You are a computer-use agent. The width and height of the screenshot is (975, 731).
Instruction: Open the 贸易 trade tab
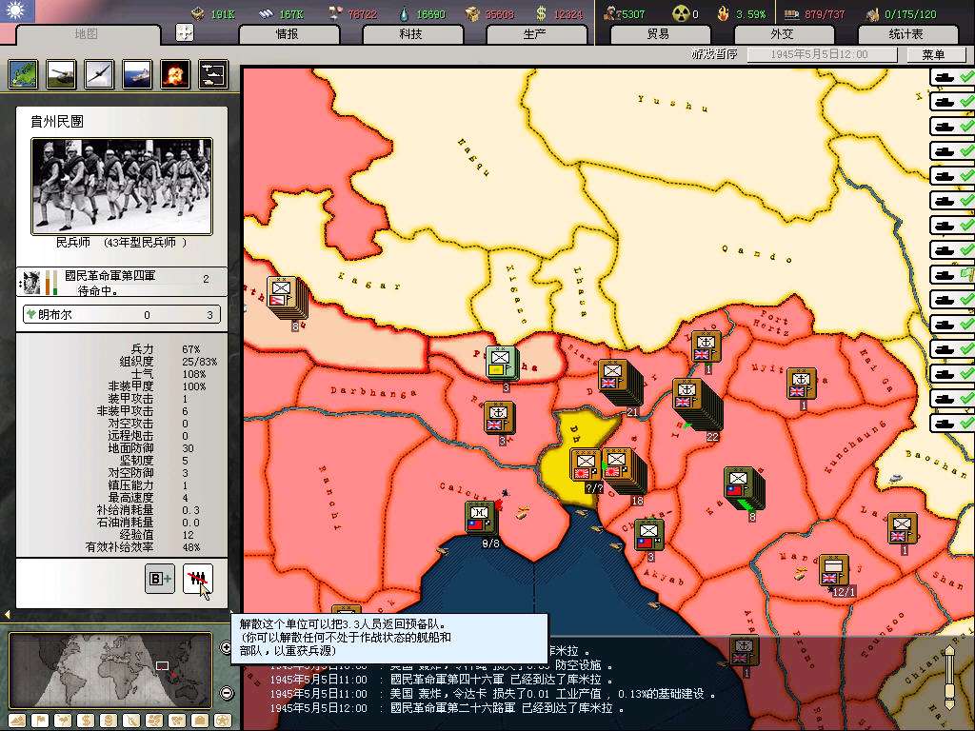659,34
